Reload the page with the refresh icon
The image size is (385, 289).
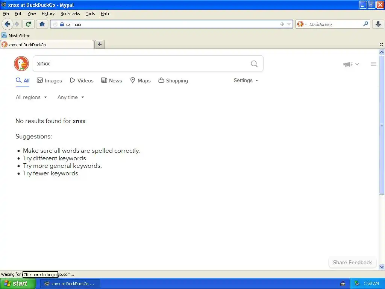point(29,24)
